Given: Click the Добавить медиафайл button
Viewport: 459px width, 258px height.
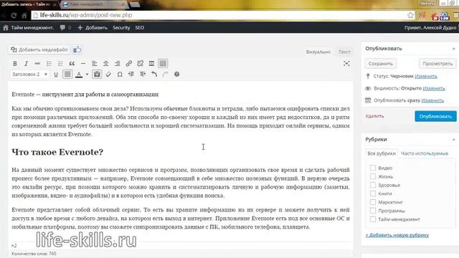Looking at the screenshot, I should click(x=39, y=49).
